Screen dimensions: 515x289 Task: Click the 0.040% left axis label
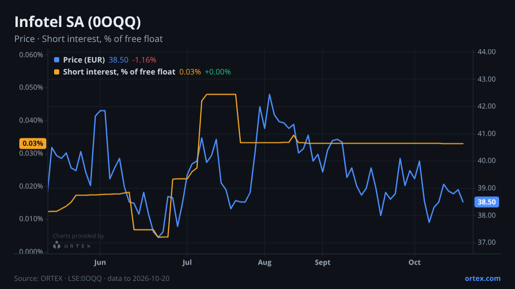[31, 120]
